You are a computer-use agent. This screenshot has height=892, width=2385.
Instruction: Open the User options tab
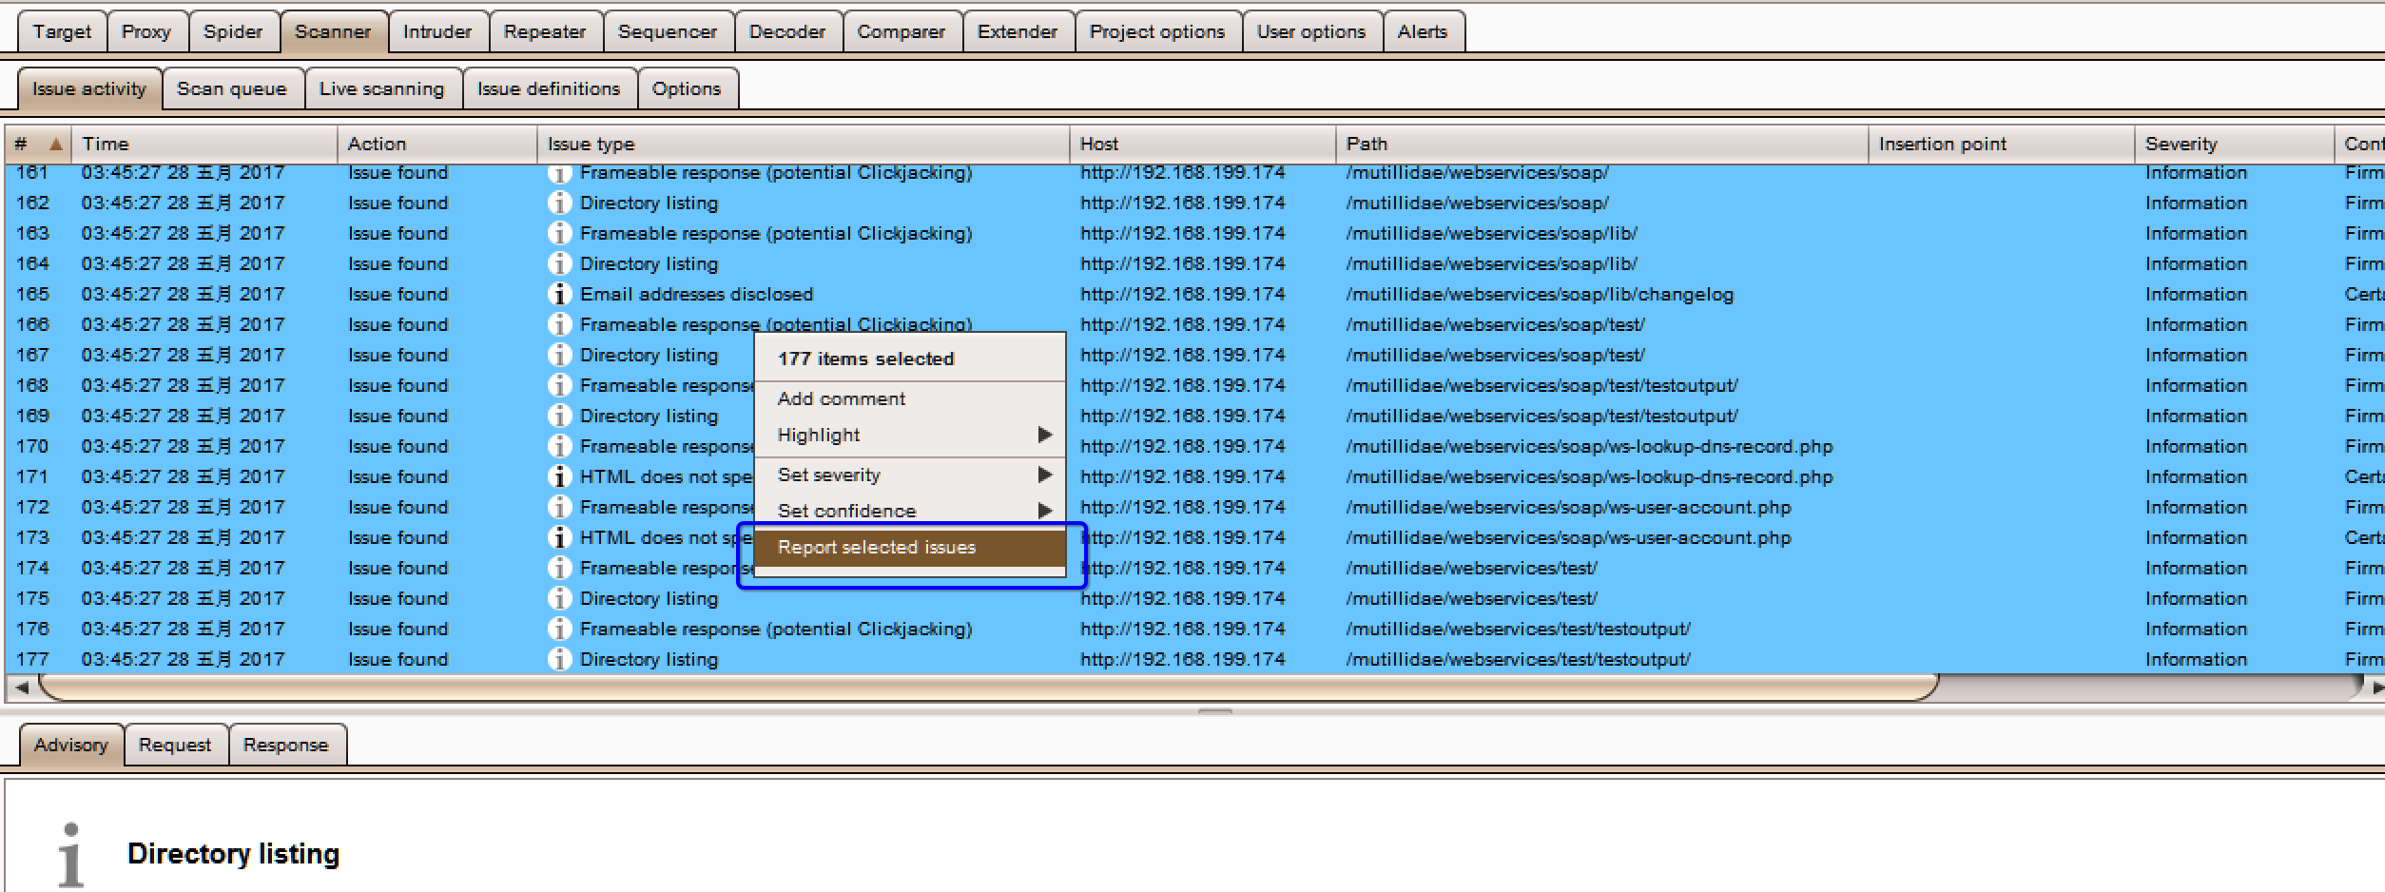1311,31
